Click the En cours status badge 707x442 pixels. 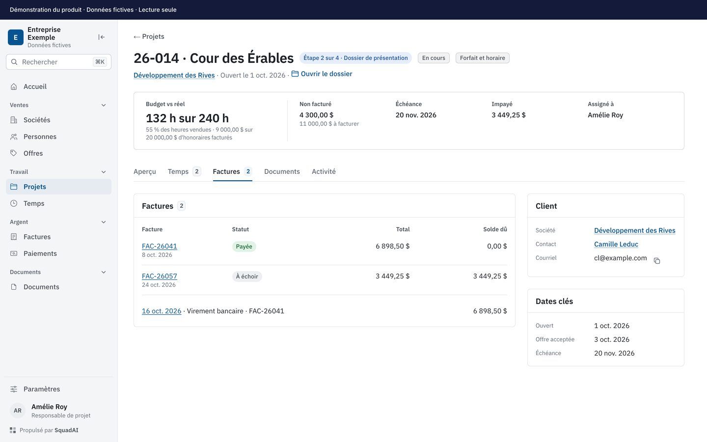[434, 58]
